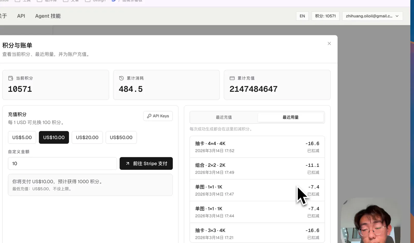
Task: Click the history icon beside 累计消耗
Action: 121,78
